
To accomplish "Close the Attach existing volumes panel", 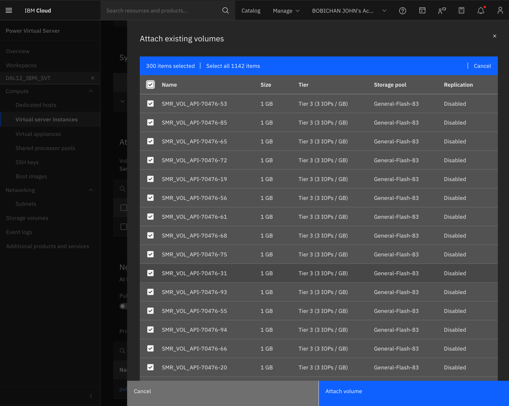I will pyautogui.click(x=494, y=36).
